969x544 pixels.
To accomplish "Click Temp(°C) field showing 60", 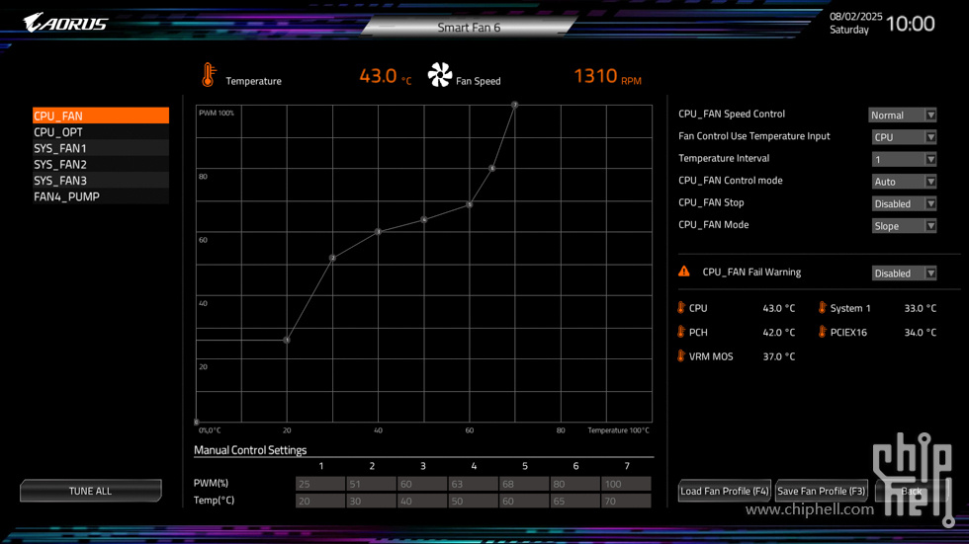I will pos(524,501).
